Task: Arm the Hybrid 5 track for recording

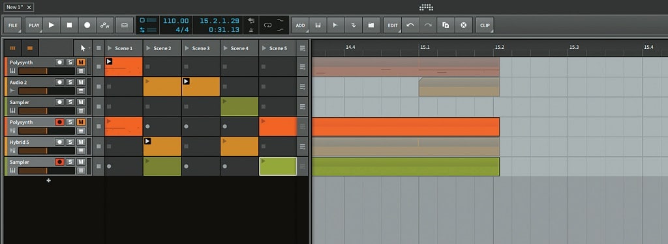Action: [59, 142]
